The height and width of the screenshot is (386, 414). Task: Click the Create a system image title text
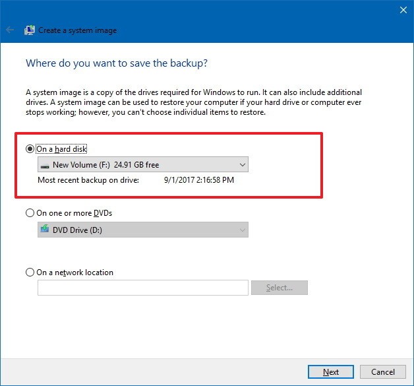78,30
